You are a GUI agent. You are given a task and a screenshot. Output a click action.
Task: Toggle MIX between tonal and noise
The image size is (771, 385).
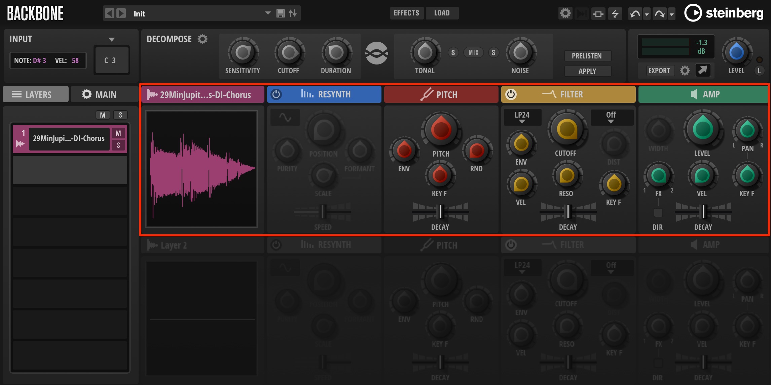point(474,52)
